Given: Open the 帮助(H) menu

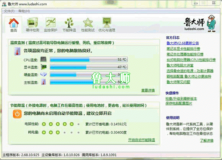Looking at the screenshot, I should (x=24, y=11).
